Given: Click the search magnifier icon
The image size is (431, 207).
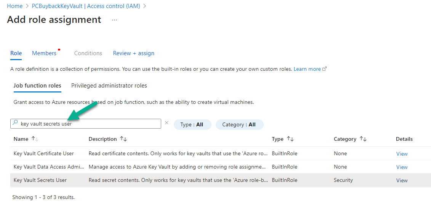Looking at the screenshot, I should [15, 123].
